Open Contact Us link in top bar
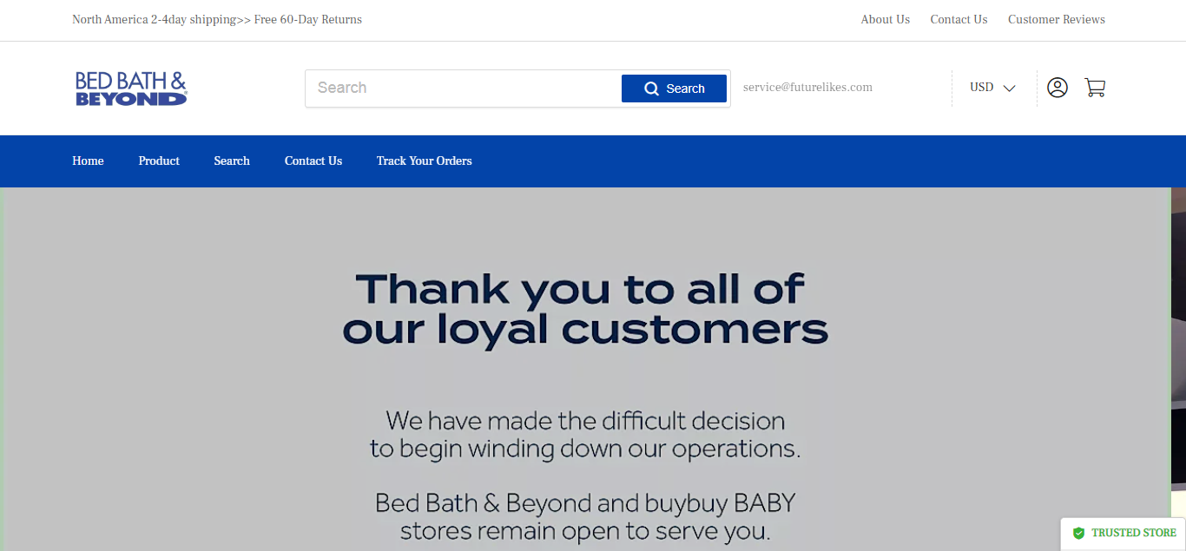The image size is (1186, 551). (x=959, y=19)
